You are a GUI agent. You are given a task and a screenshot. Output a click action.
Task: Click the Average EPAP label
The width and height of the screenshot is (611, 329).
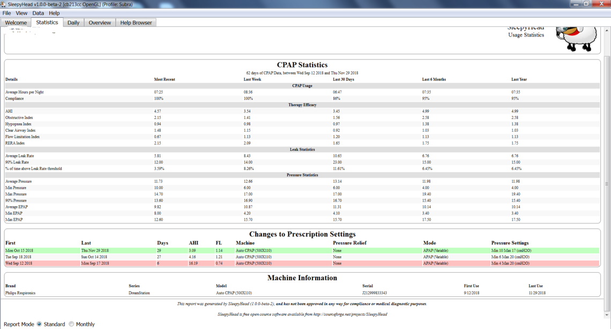pos(17,207)
